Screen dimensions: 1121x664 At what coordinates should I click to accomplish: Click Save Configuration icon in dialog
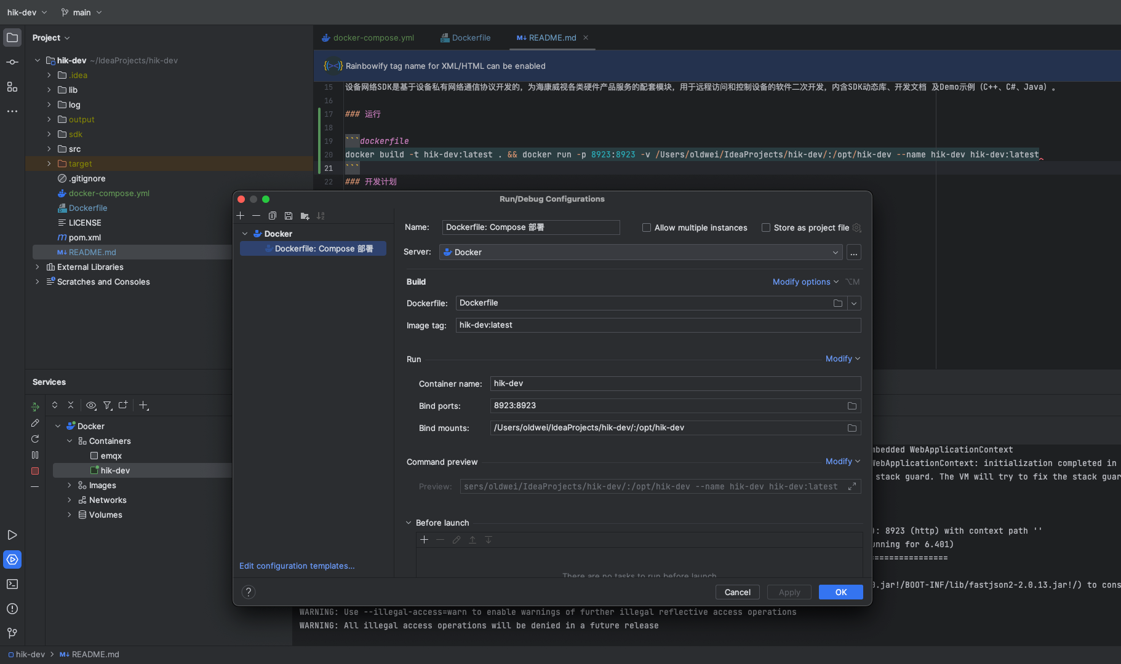(289, 216)
